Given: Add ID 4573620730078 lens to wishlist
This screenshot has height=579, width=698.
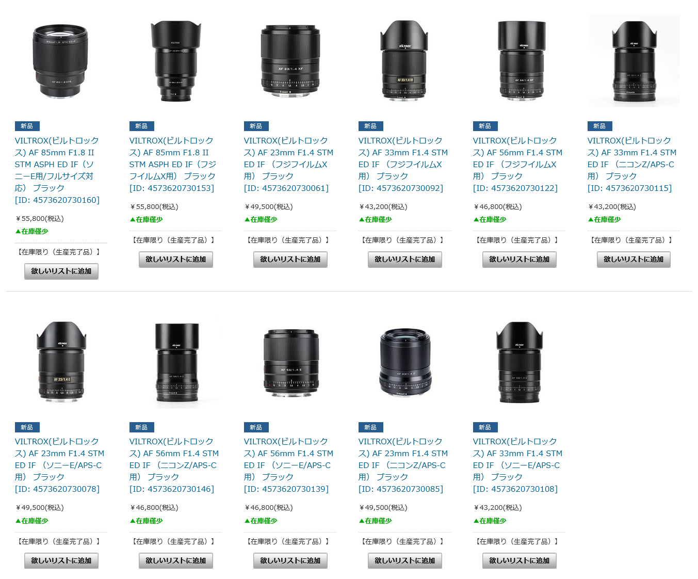Looking at the screenshot, I should (61, 561).
